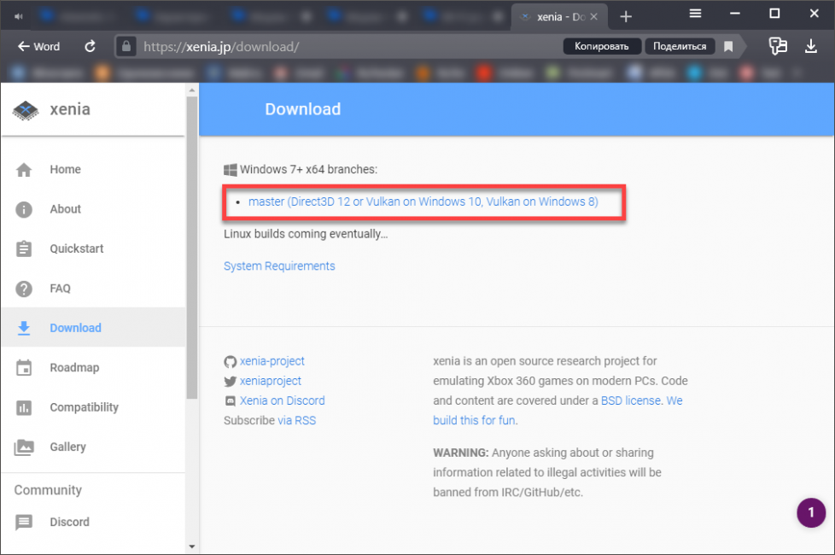Open the Gallery photo icon
This screenshot has width=835, height=555.
click(24, 447)
